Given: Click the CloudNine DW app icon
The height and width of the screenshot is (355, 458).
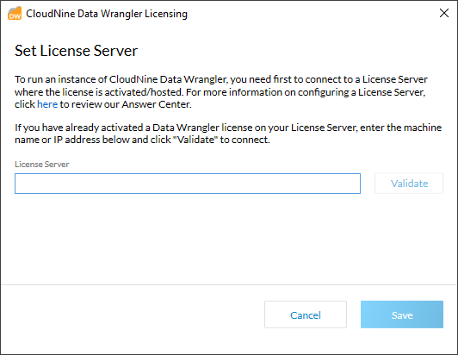Looking at the screenshot, I should (x=15, y=13).
